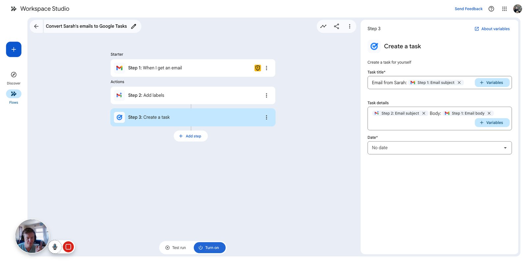The image size is (527, 263).
Task: Select Step 1: When I get an email
Action: pyautogui.click(x=193, y=68)
